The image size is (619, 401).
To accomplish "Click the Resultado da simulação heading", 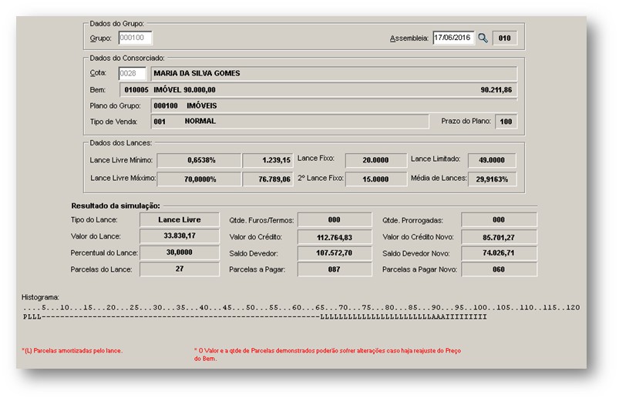I will 116,206.
